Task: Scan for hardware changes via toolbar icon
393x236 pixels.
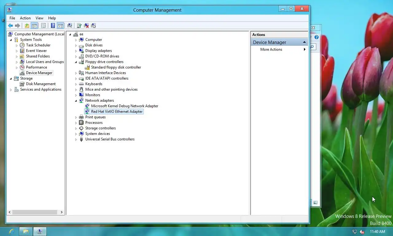Action: pyautogui.click(x=70, y=26)
